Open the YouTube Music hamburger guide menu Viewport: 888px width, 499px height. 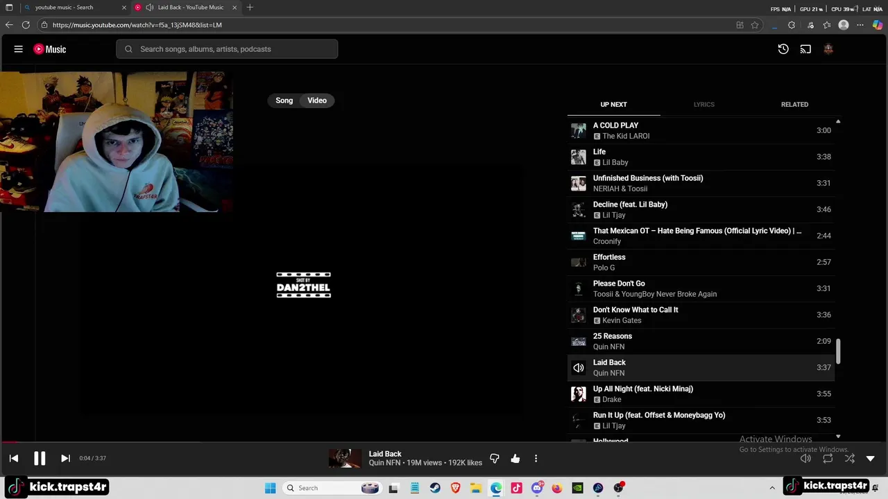pos(19,49)
